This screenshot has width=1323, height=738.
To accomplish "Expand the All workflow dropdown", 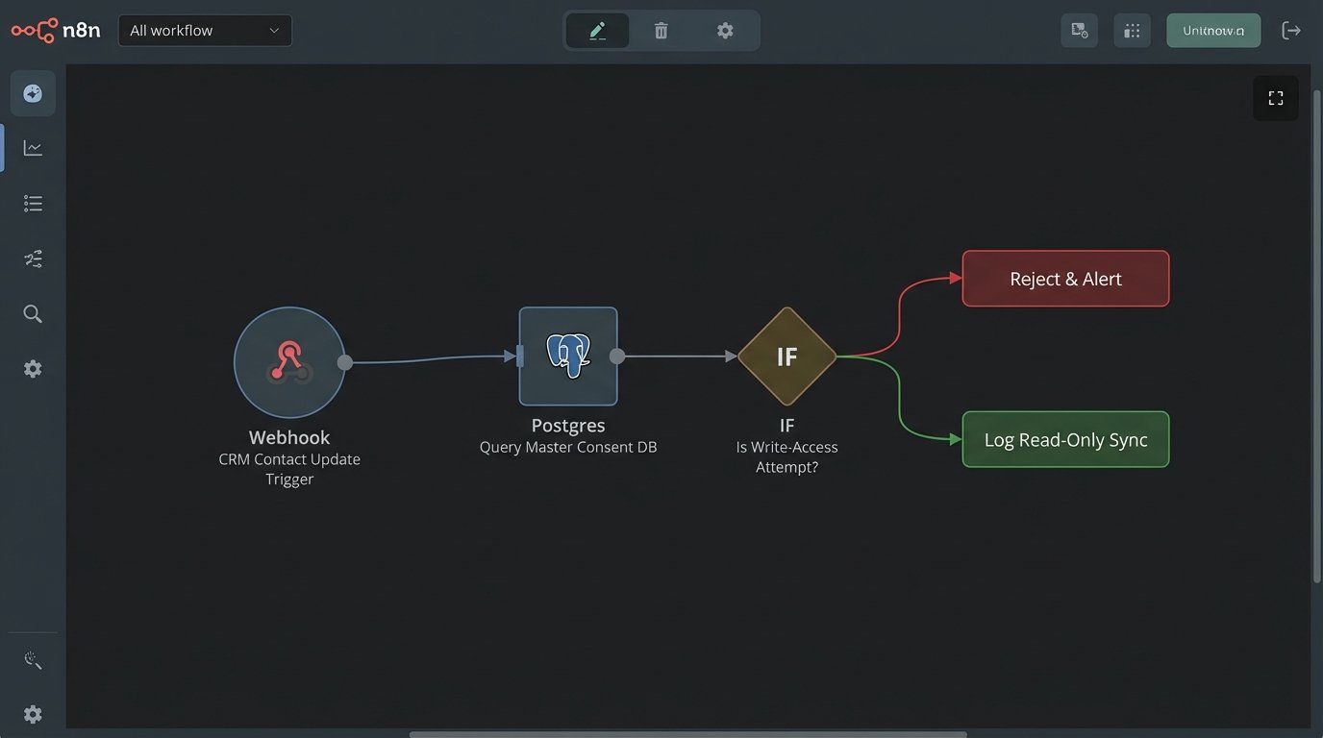I will 205,31.
